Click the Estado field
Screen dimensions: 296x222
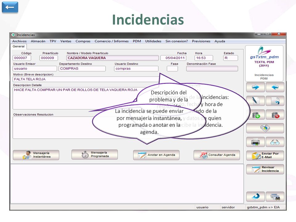coord(231,58)
